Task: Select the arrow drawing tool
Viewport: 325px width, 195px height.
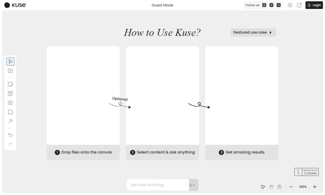Action: click(10, 121)
